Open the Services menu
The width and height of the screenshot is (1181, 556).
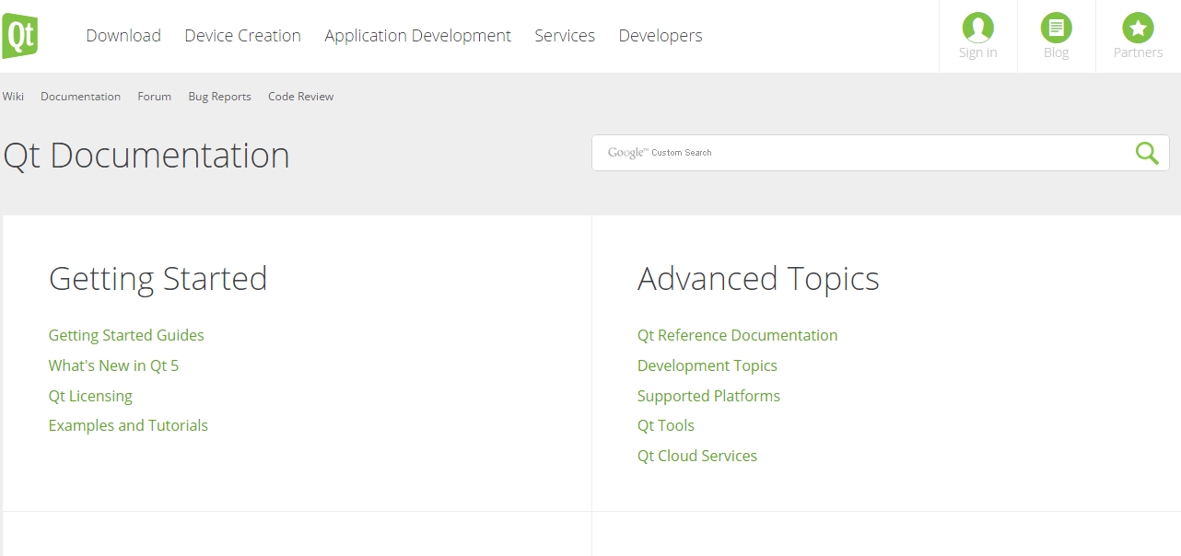(565, 36)
